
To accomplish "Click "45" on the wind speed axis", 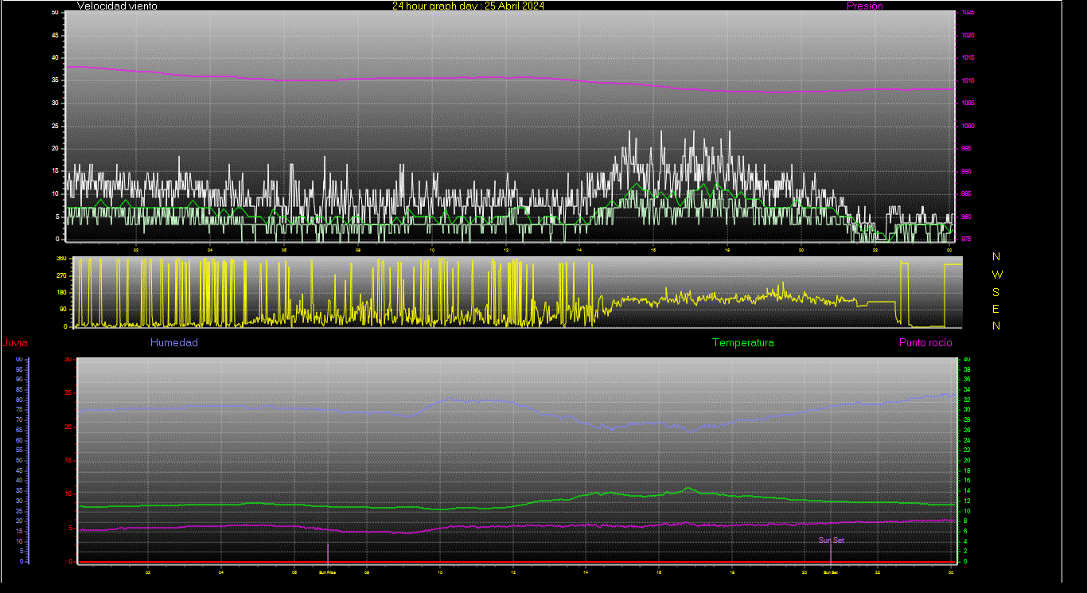I will tap(55, 36).
